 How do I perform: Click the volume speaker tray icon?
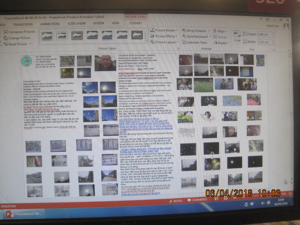(263, 203)
